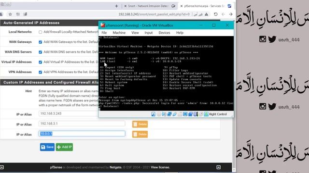This screenshot has height=173, width=309.
Task: Click the blue icon at tab bar right end
Action: click(229, 6)
